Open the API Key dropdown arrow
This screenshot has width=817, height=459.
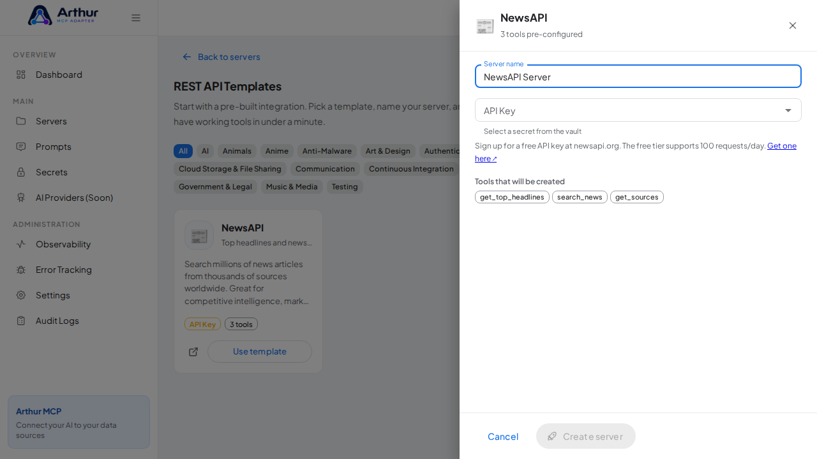click(788, 110)
